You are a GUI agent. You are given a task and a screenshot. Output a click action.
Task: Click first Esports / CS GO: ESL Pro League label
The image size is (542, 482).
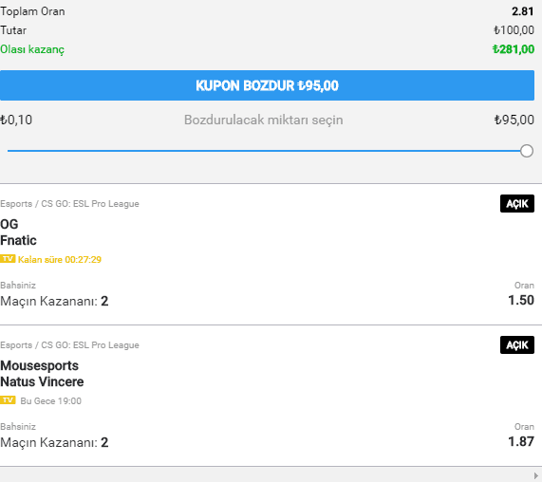tap(69, 204)
